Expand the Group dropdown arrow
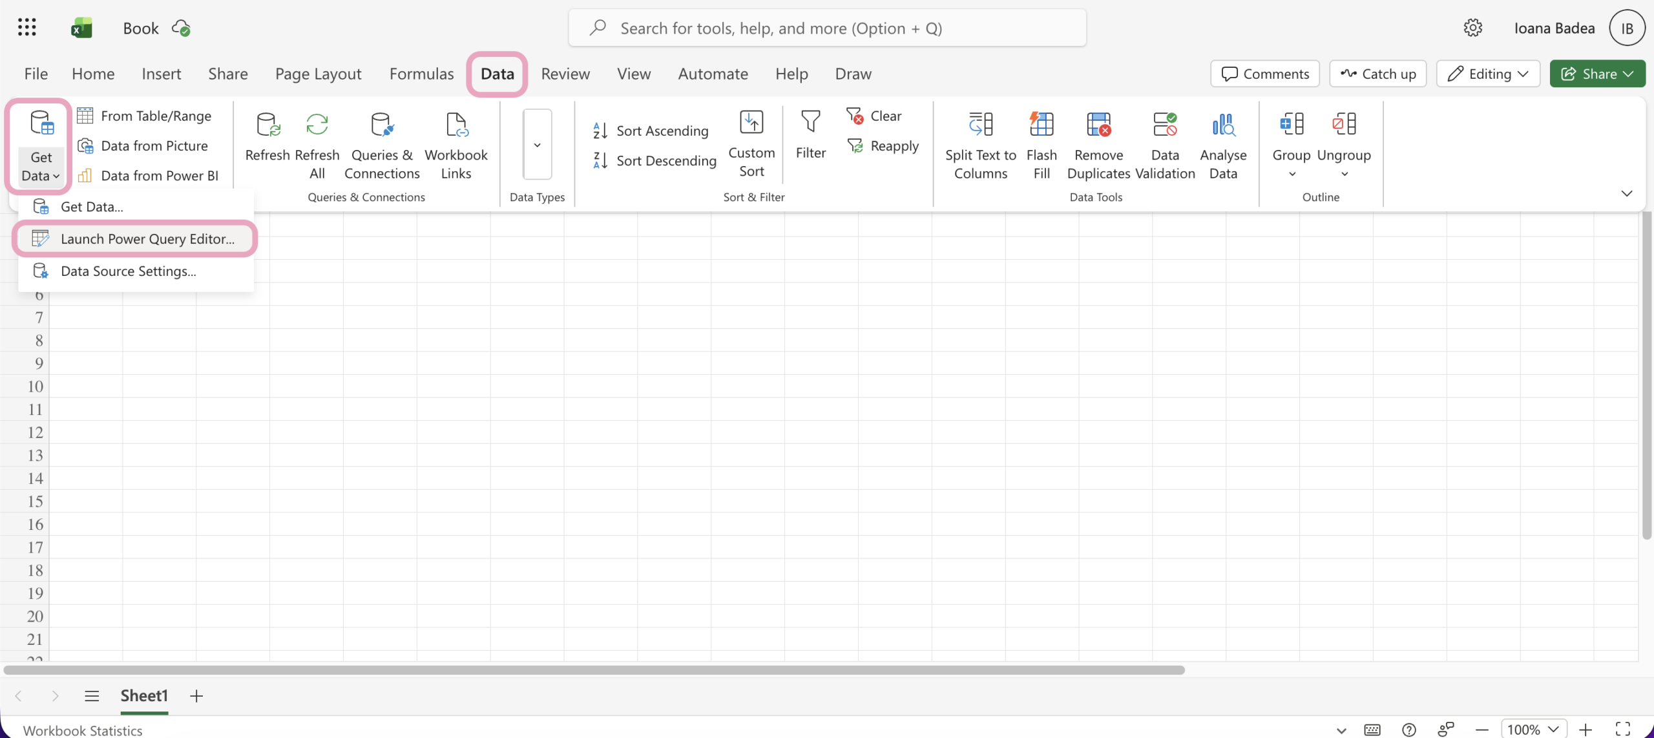The width and height of the screenshot is (1654, 738). tap(1292, 174)
